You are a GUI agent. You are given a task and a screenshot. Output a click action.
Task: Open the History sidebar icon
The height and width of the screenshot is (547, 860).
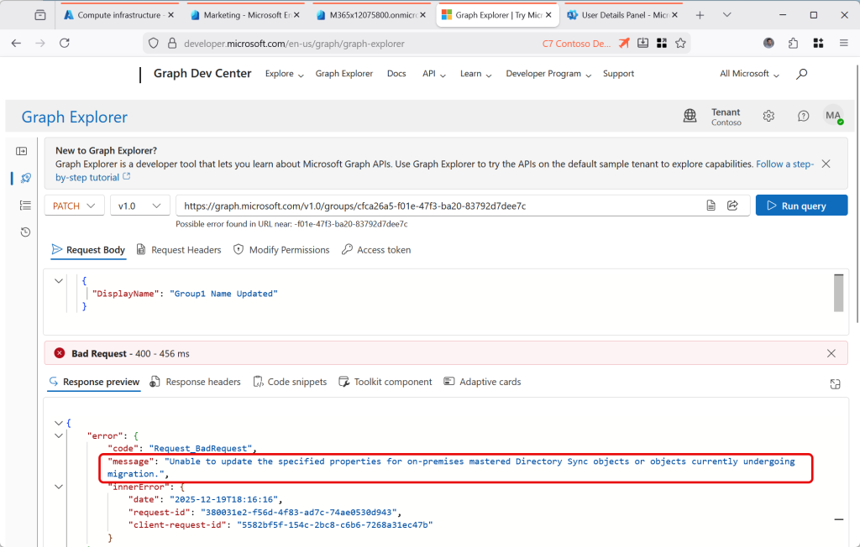[24, 232]
